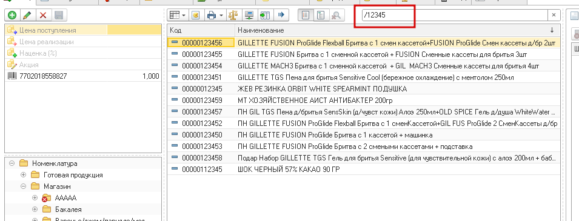Select the ААААА tree folder

[x=65, y=198]
